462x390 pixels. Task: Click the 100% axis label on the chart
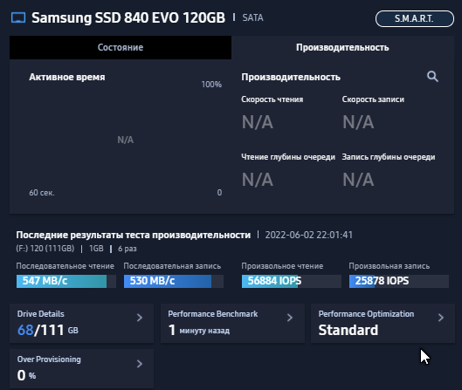[211, 85]
